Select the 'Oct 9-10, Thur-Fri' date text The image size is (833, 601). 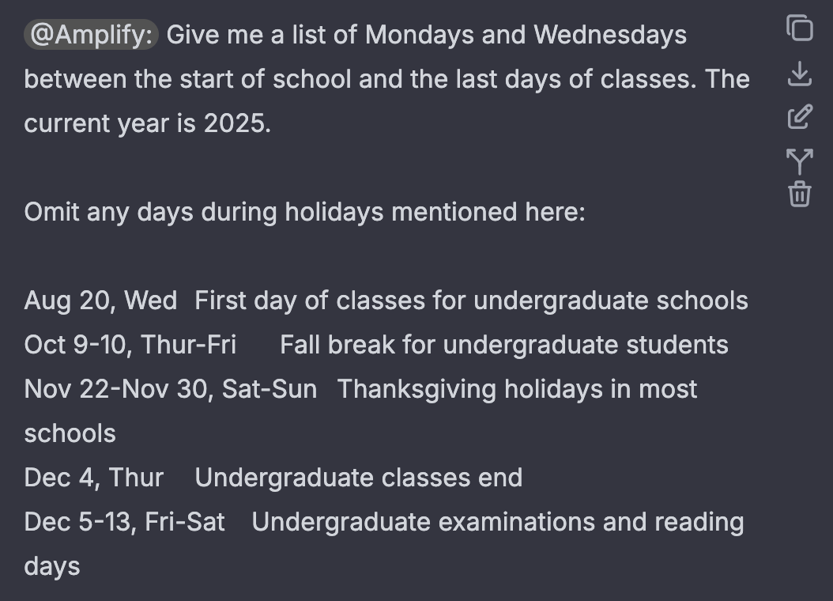[x=130, y=345]
